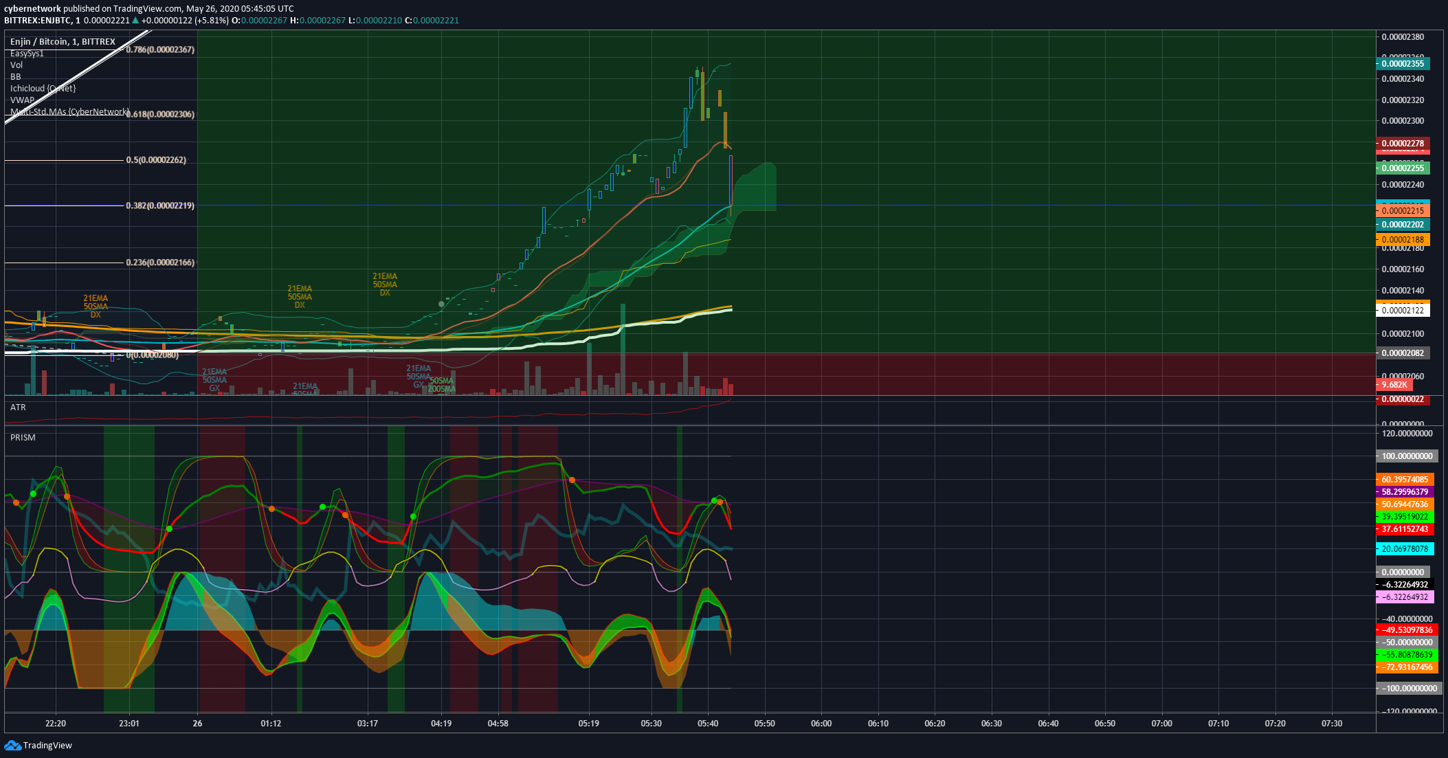Click the ATR pane label

[18, 408]
